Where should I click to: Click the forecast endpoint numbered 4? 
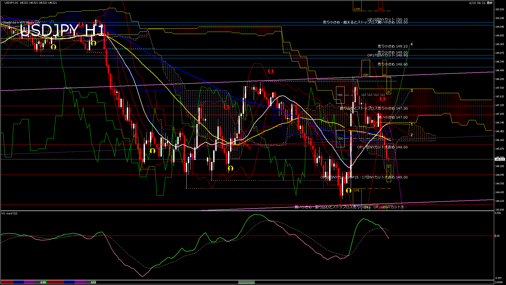[411, 44]
